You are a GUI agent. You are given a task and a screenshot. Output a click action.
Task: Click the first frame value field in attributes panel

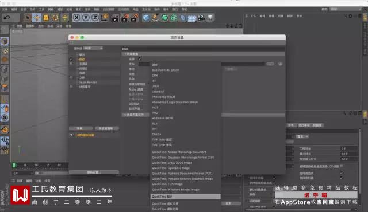click(349, 148)
